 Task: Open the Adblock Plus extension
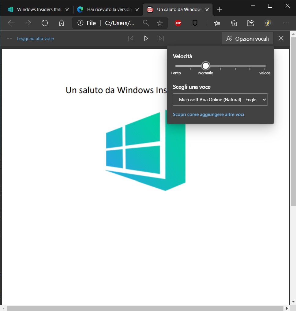178,23
